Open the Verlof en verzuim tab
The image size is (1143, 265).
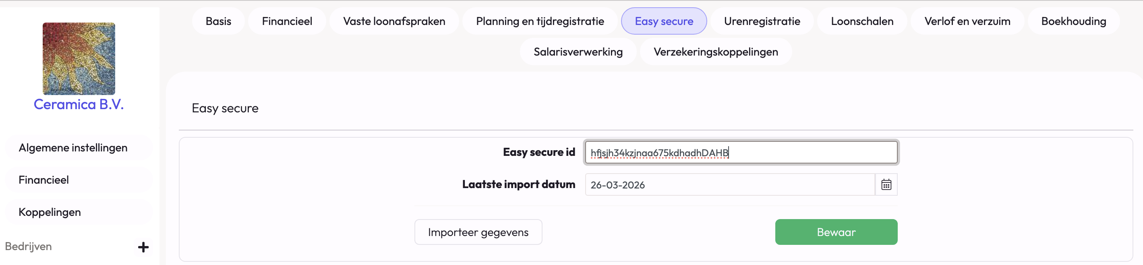(x=967, y=21)
